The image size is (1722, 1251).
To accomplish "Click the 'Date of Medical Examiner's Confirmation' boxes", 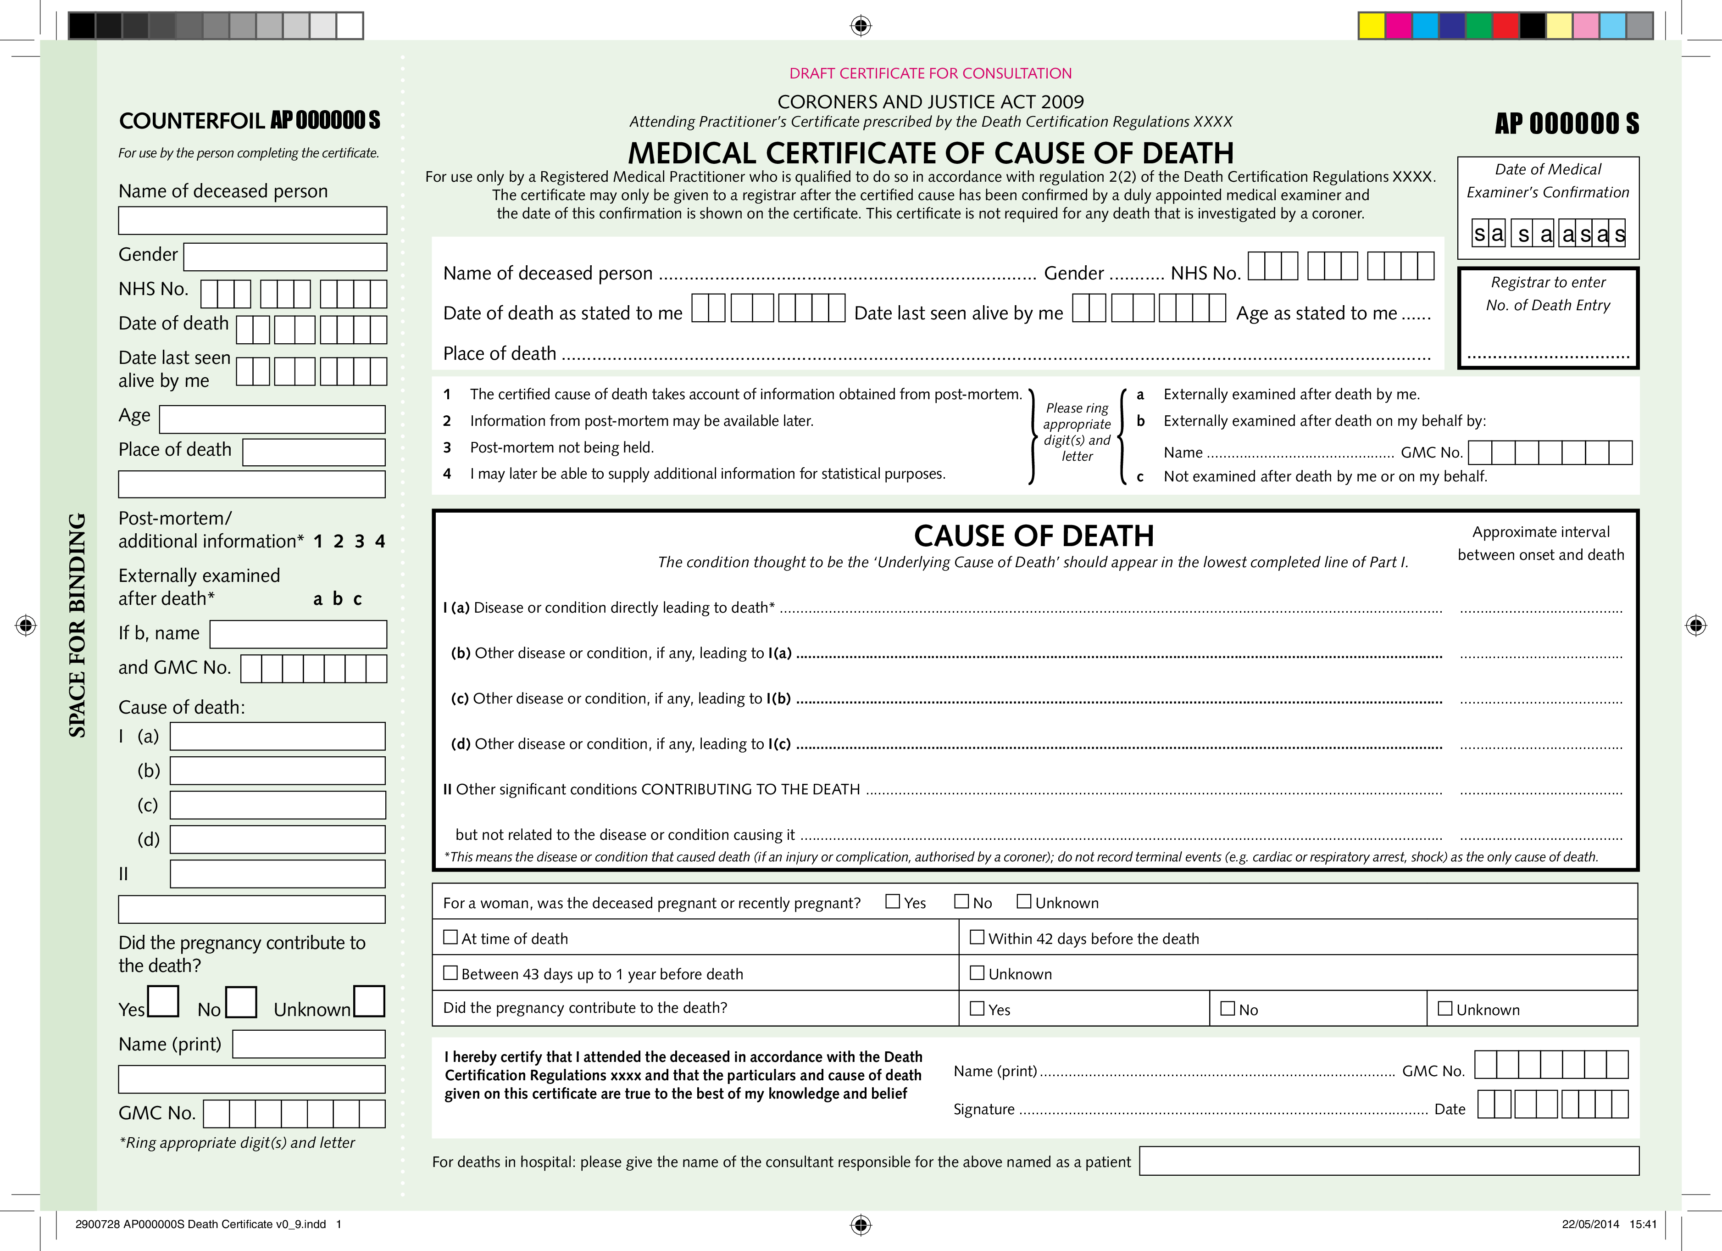I will pos(1548,233).
